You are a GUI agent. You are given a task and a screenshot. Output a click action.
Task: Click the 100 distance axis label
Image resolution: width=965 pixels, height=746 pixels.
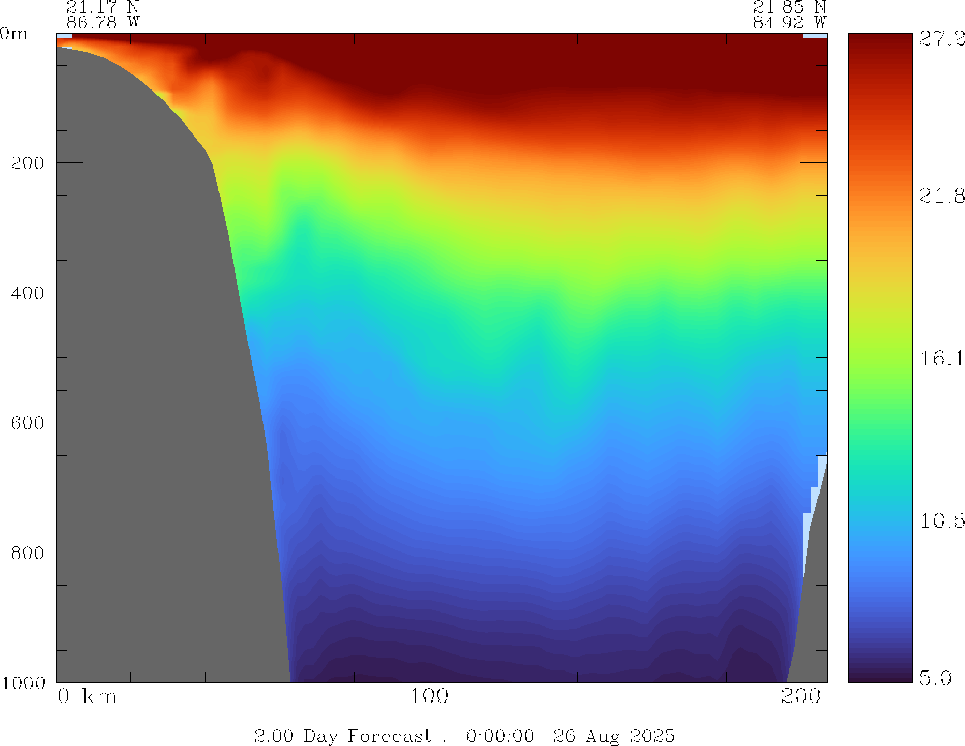pos(429,696)
